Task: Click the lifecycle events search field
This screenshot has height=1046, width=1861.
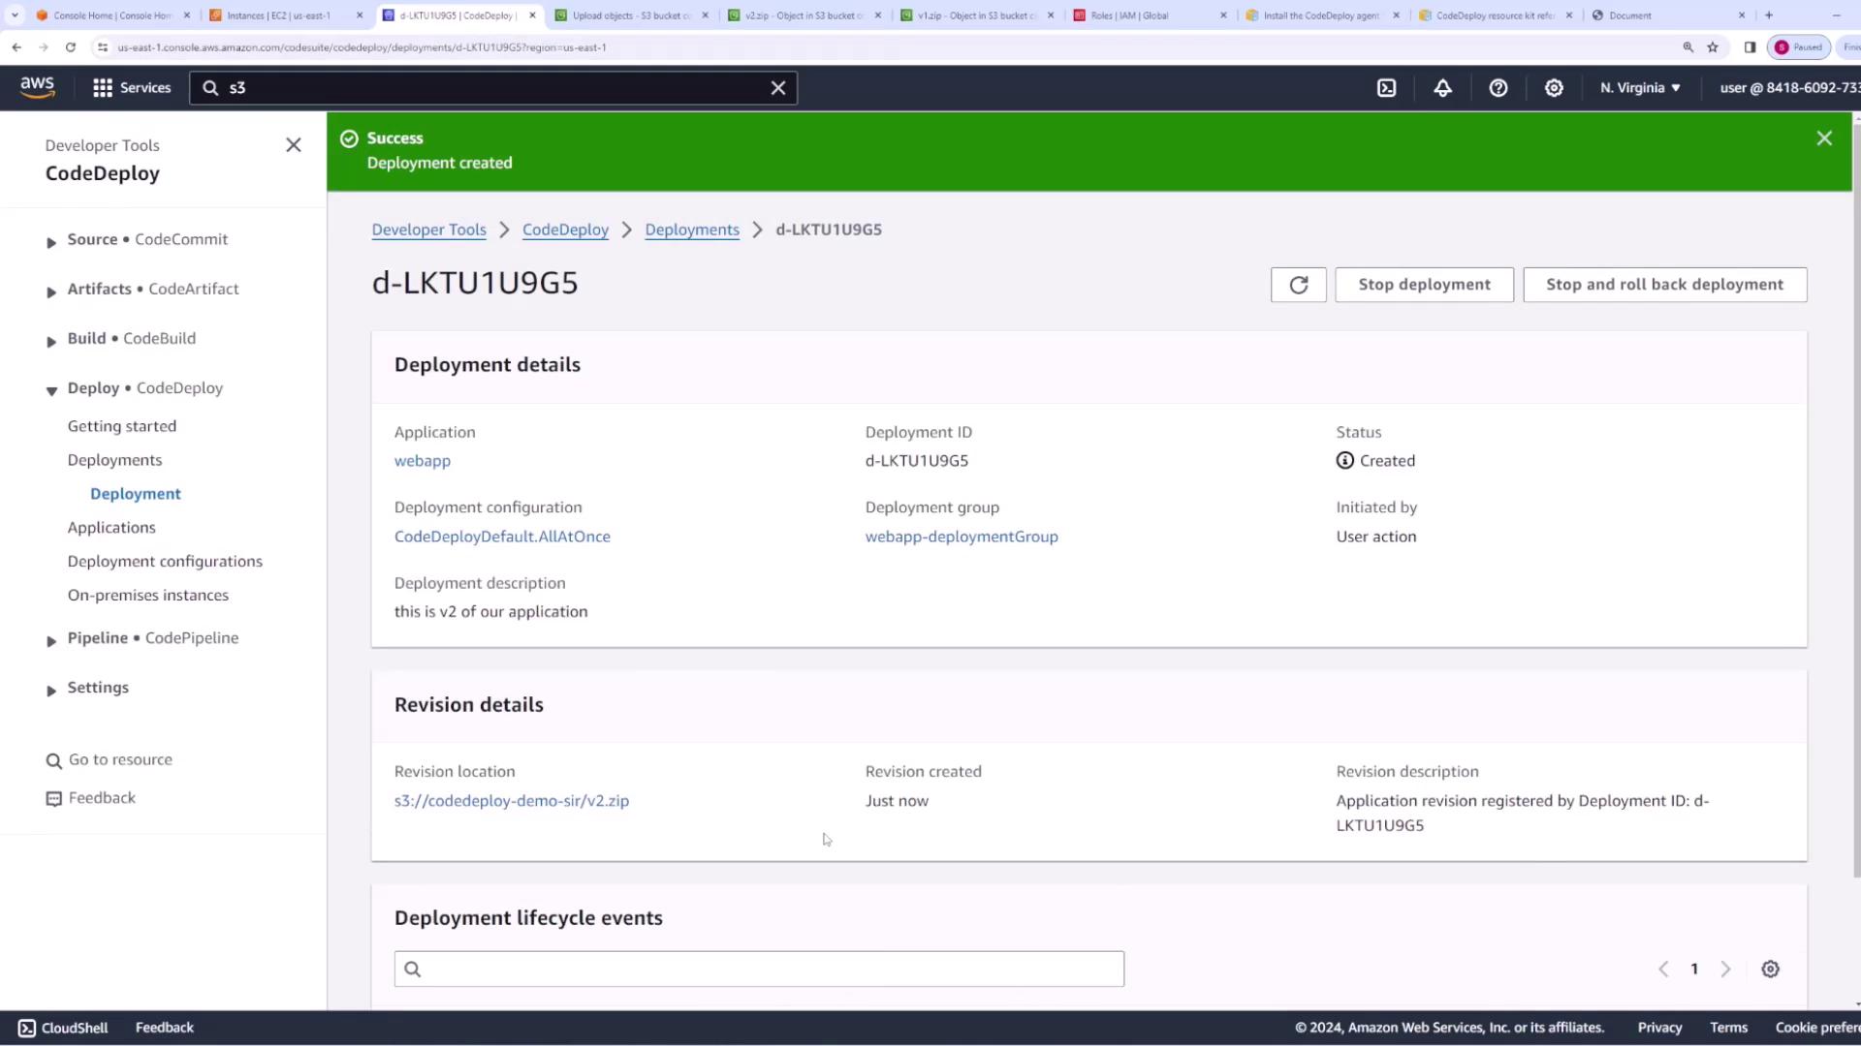Action: click(x=759, y=969)
